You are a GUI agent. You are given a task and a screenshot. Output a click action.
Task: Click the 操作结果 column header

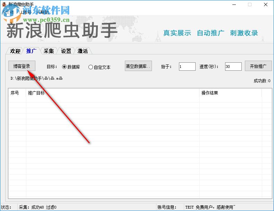[231, 93]
